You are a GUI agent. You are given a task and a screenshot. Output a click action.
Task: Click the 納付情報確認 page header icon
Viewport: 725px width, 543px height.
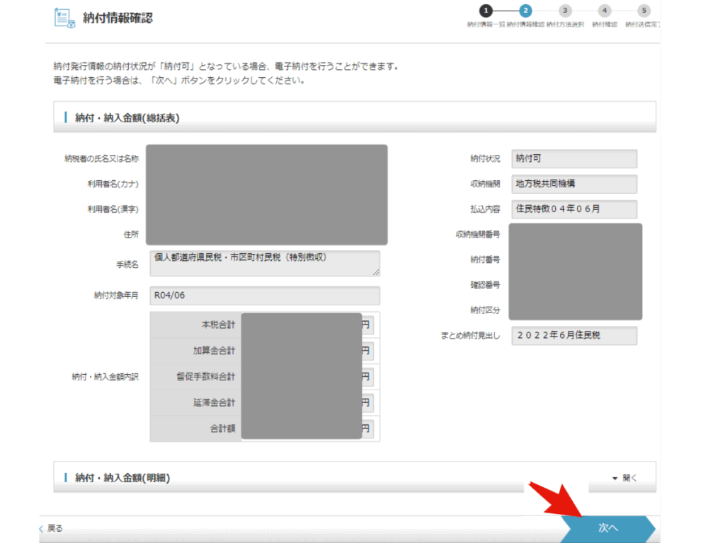coord(64,18)
